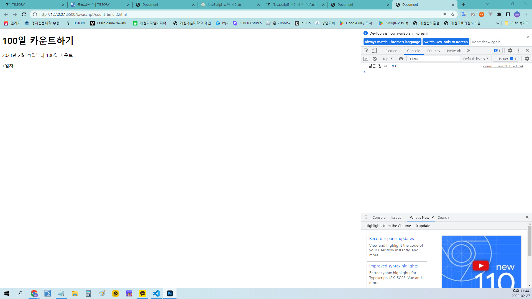Open DevTools customize three-dot menu
Viewport: 532px width, 299px height.
pyautogui.click(x=519, y=51)
